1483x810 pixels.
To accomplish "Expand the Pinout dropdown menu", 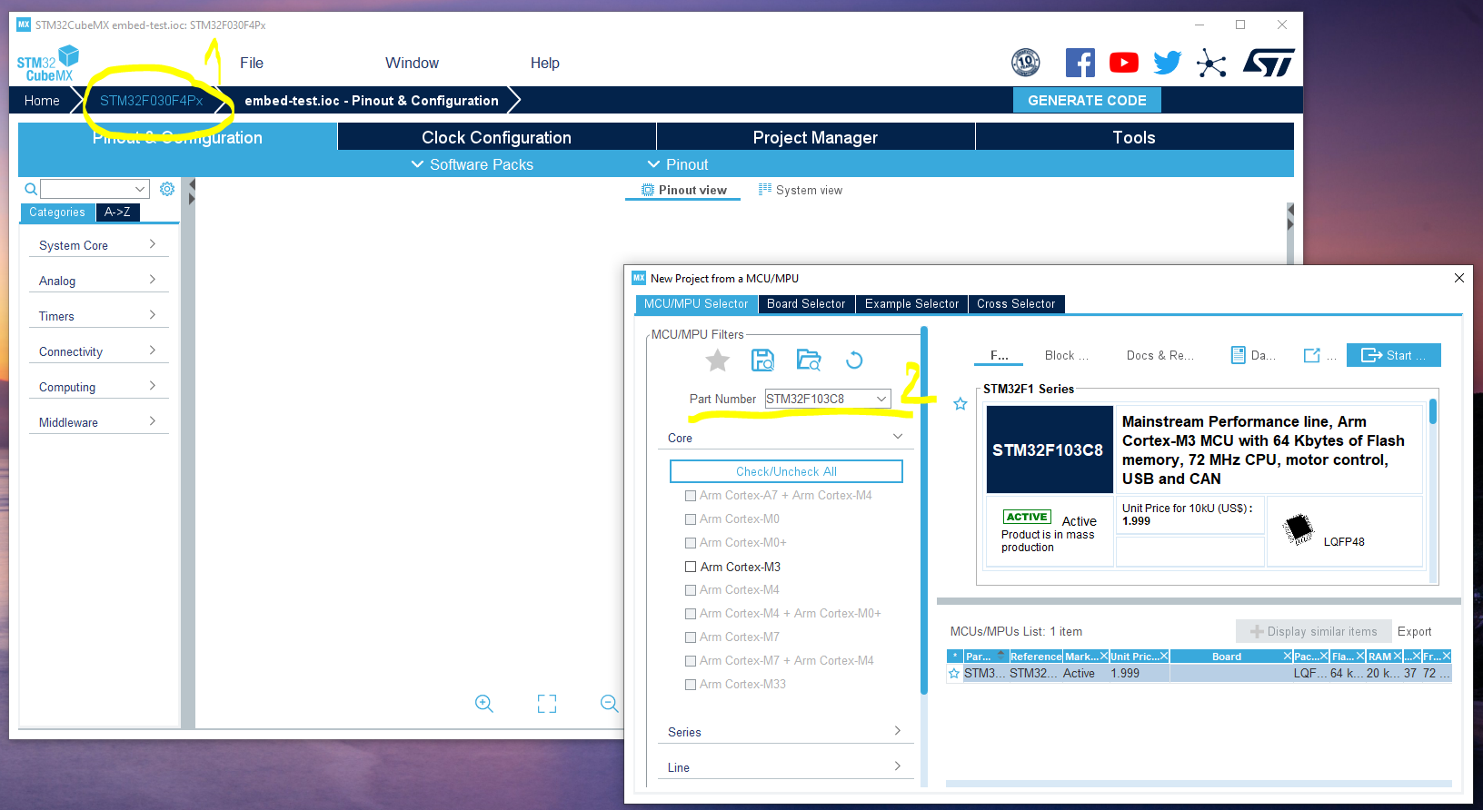I will [x=678, y=164].
